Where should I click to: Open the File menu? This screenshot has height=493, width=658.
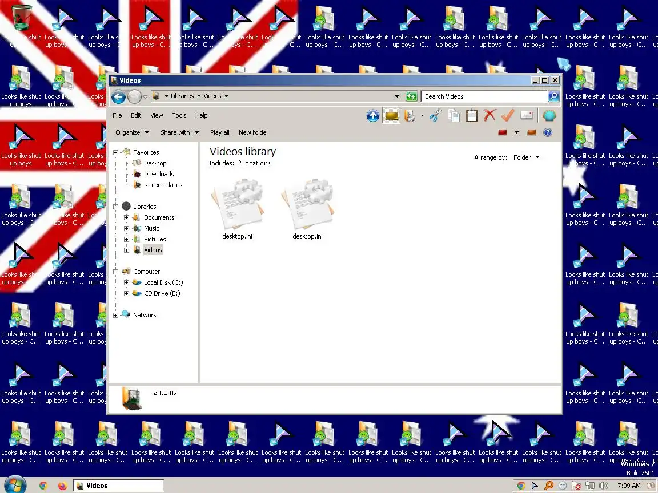pyautogui.click(x=117, y=115)
